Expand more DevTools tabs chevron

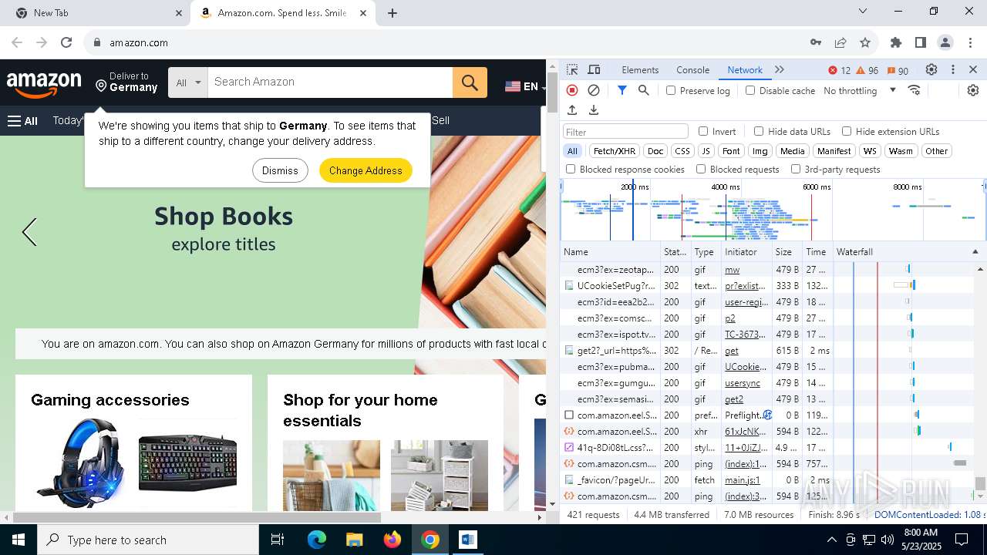780,69
